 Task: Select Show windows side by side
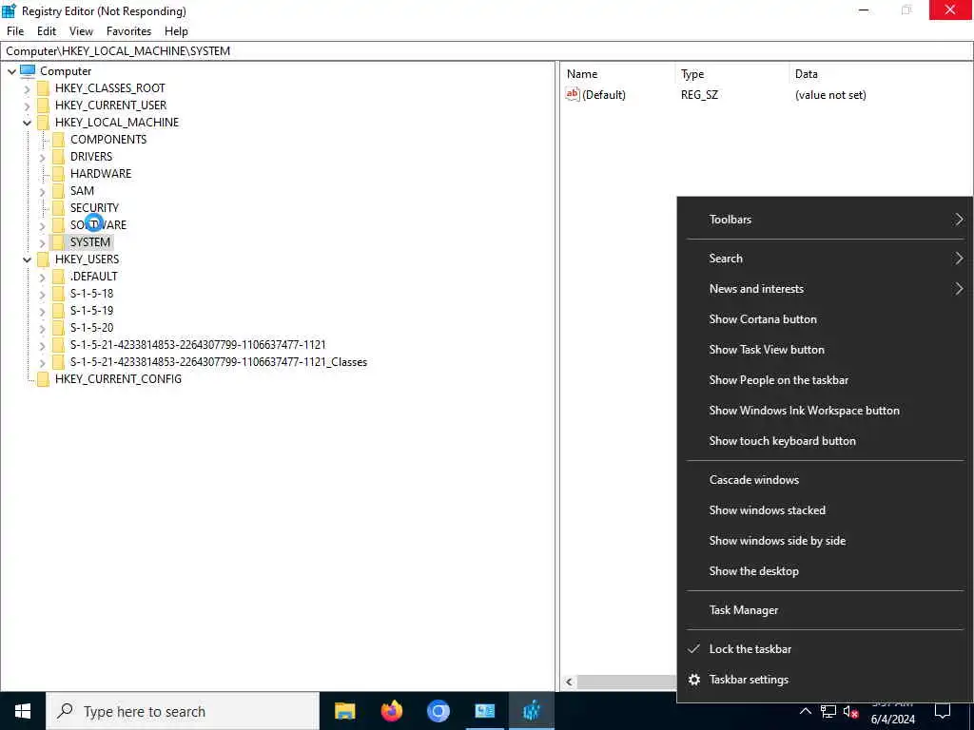pos(825,541)
